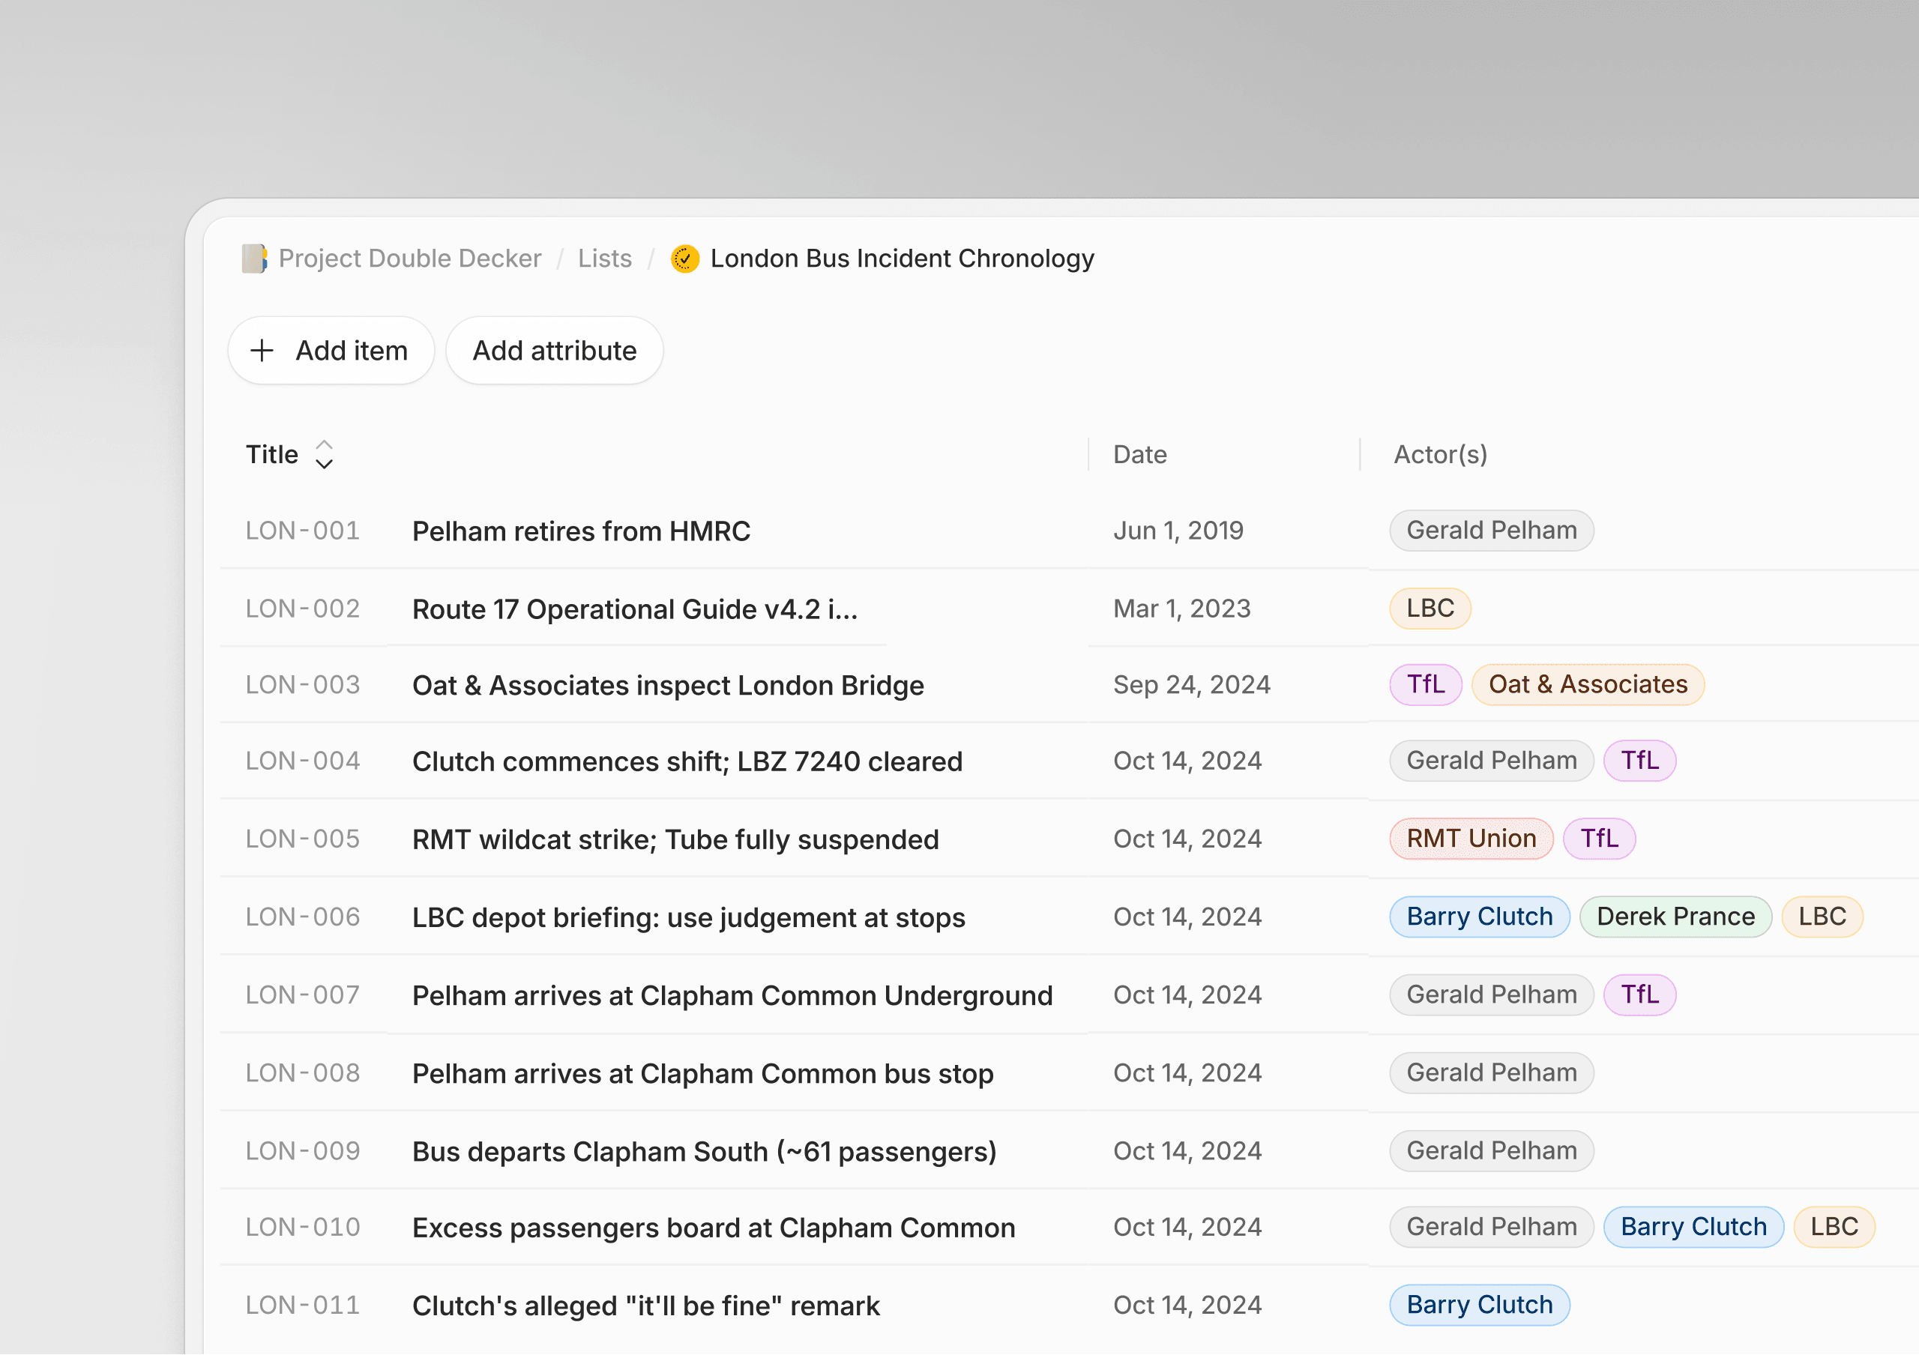The image size is (1919, 1355).
Task: Open 'RMT wildcat strike; Tube fully suspended'
Action: click(x=676, y=839)
